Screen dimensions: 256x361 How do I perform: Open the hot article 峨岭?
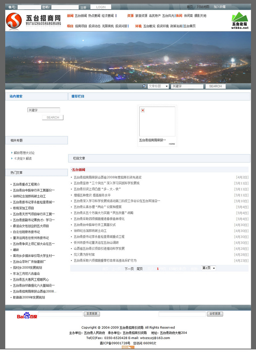(x=16, y=250)
